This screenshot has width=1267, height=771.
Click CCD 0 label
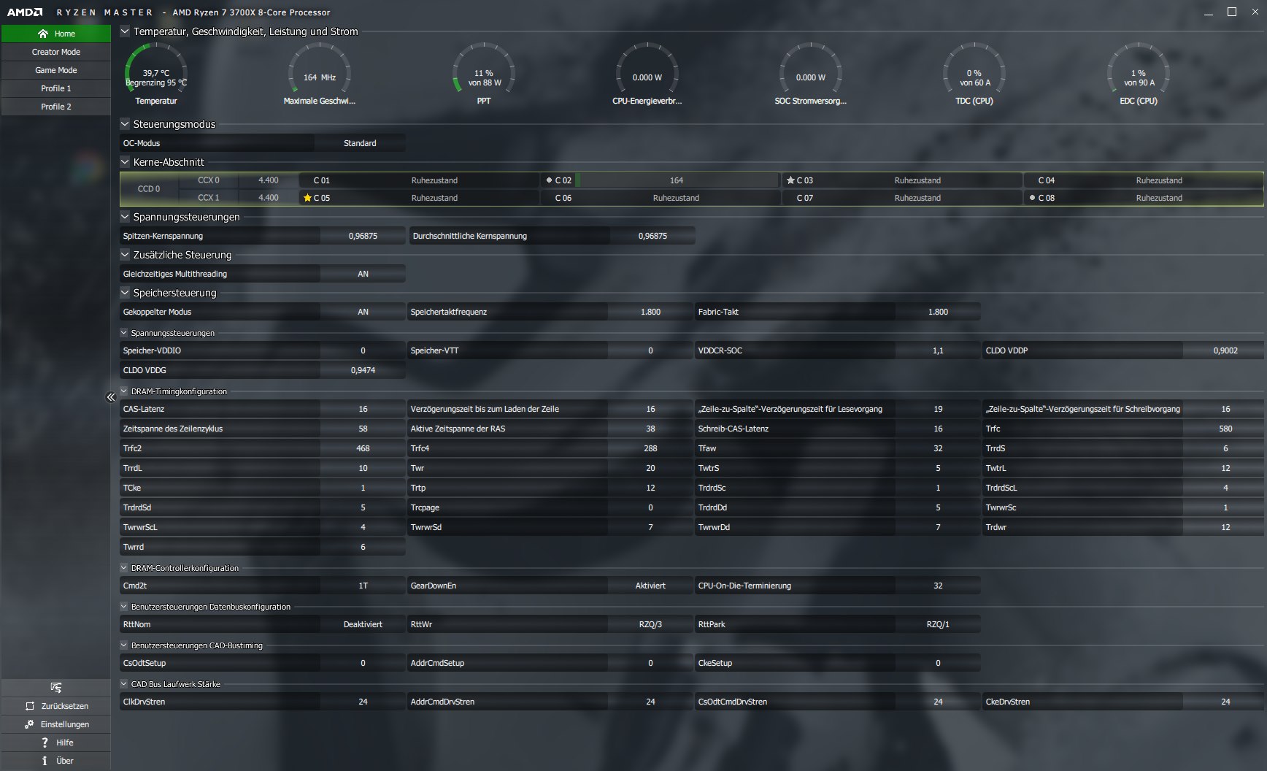click(149, 189)
